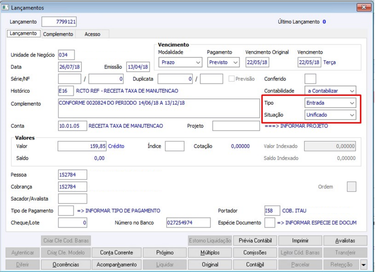The height and width of the screenshot is (272, 375).
Task: Expand the Pagamento dropdown showing Previsto
Action: 223,62
